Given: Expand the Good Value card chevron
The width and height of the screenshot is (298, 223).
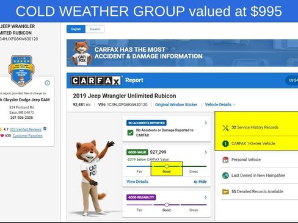Looking at the screenshot, I should click(206, 152).
